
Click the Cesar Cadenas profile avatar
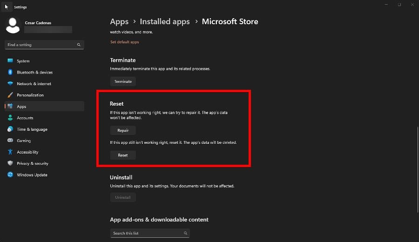pos(13,26)
